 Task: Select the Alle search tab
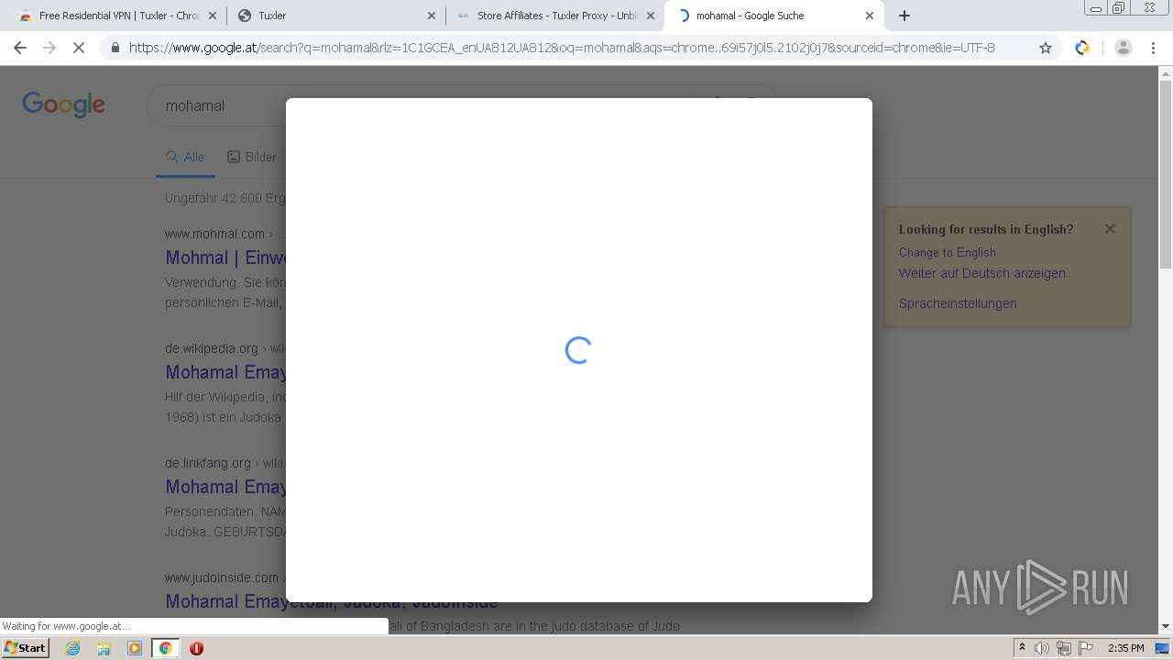coord(185,157)
